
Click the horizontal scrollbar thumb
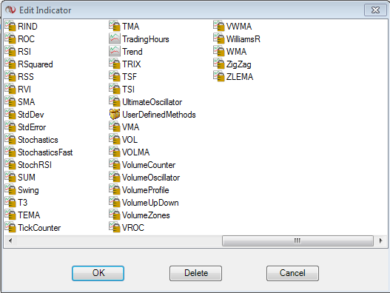coord(297,240)
